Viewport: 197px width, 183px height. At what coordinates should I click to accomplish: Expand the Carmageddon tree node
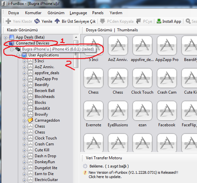pos(24,121)
